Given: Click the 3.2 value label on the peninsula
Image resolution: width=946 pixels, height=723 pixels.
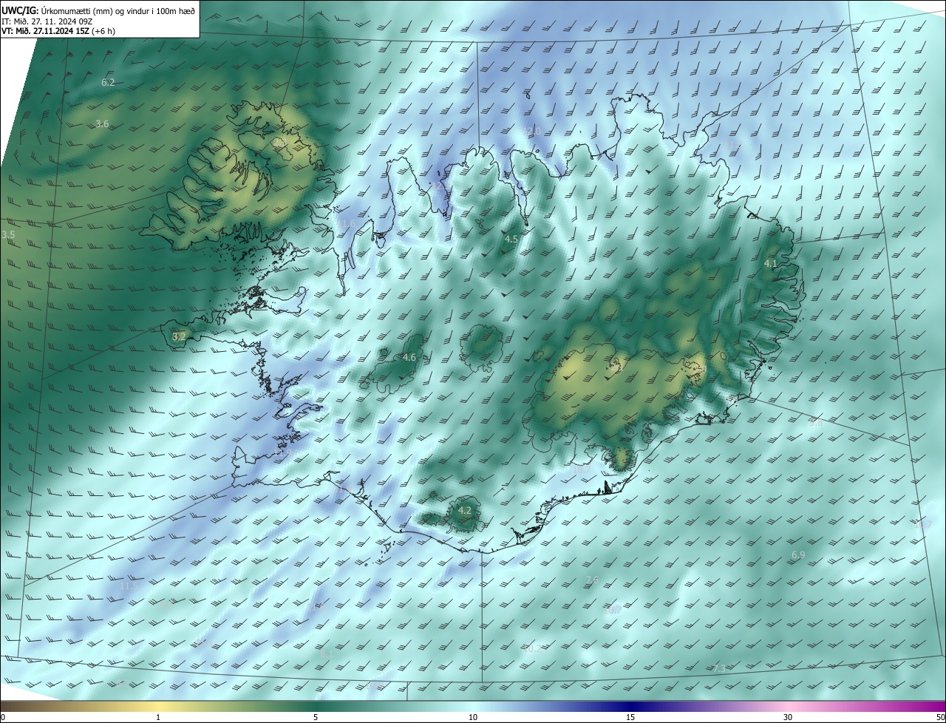Looking at the screenshot, I should point(179,336).
